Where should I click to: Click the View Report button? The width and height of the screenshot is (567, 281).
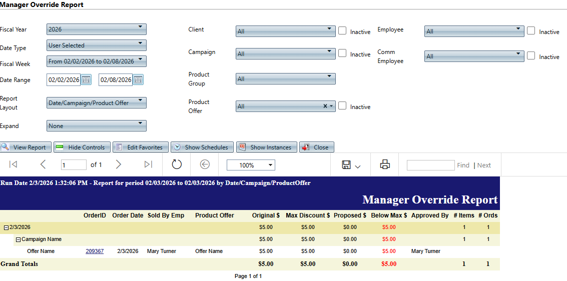[25, 147]
